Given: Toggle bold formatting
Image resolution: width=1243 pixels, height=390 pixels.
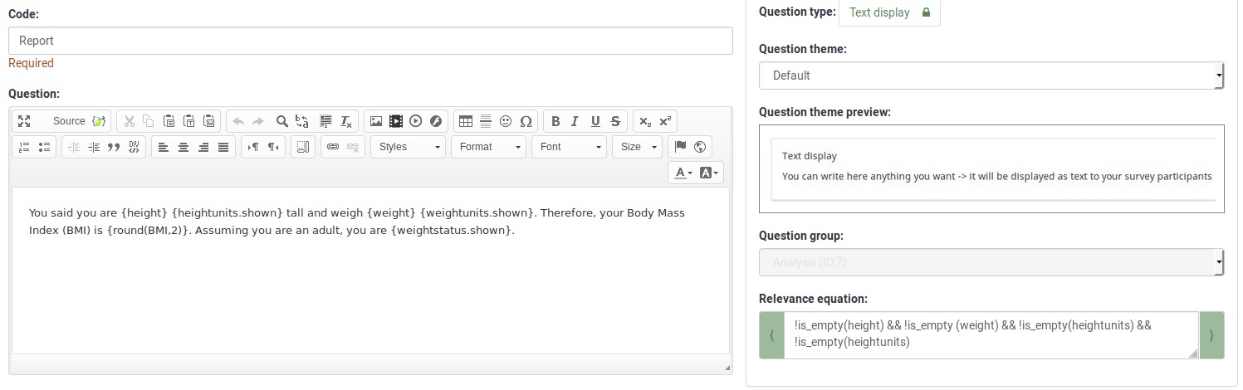Looking at the screenshot, I should pyautogui.click(x=555, y=121).
